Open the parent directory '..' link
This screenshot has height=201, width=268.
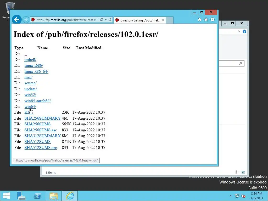click(25, 54)
